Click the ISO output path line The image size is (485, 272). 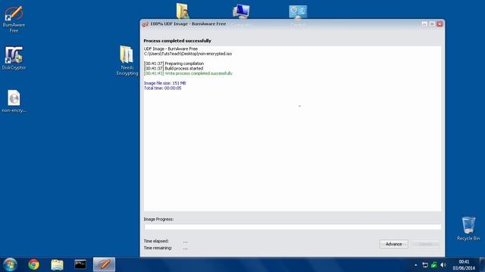click(188, 54)
